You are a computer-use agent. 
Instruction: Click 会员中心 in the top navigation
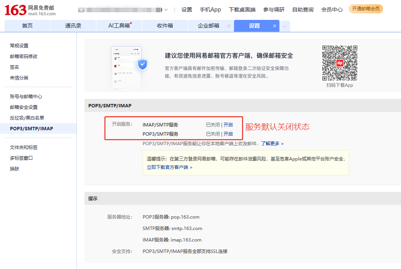[332, 10]
